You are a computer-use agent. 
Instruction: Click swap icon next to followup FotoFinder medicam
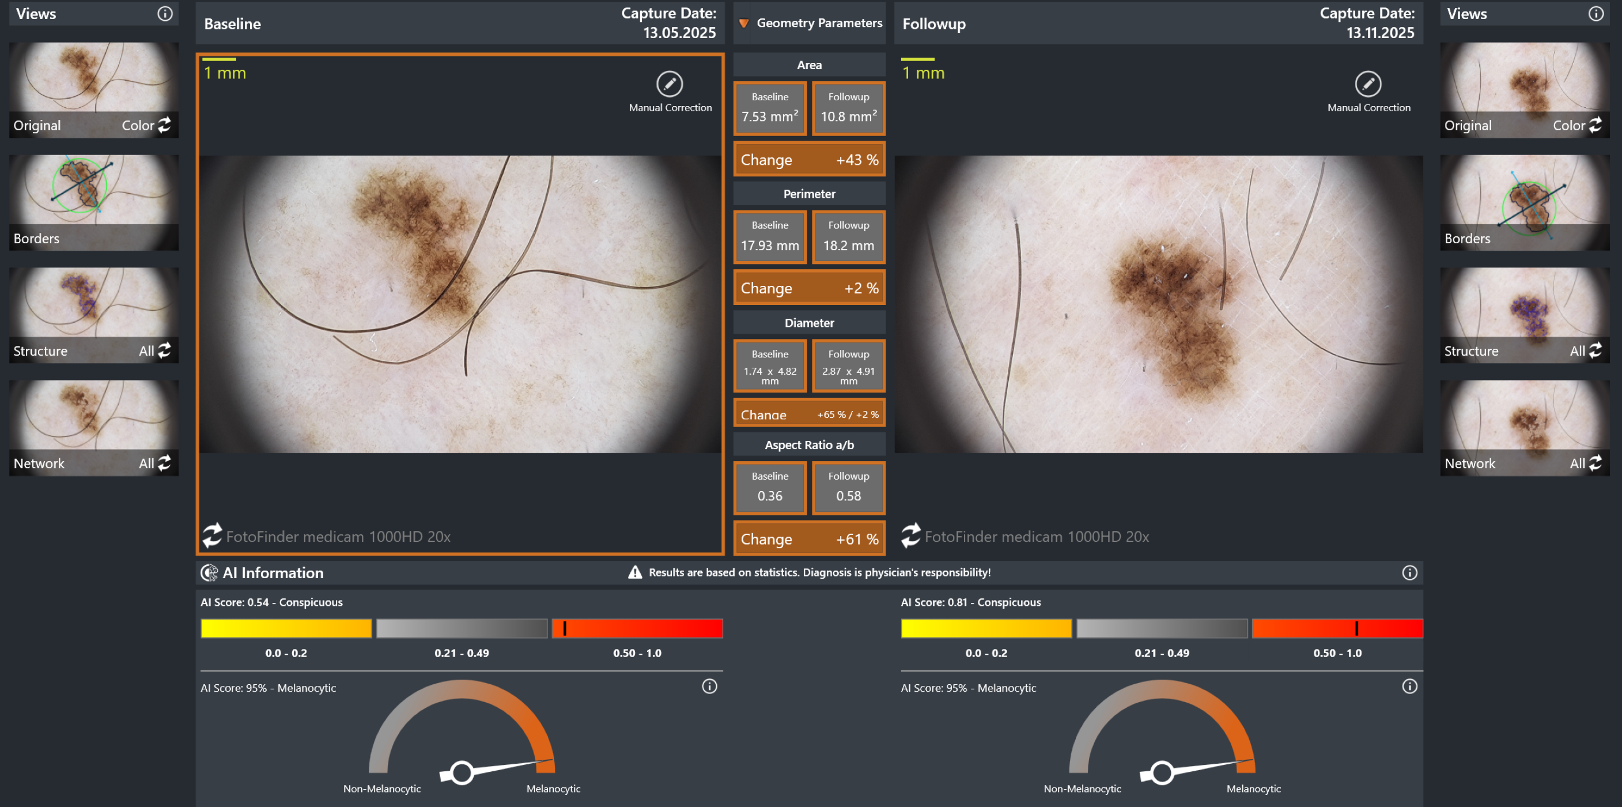coord(910,536)
